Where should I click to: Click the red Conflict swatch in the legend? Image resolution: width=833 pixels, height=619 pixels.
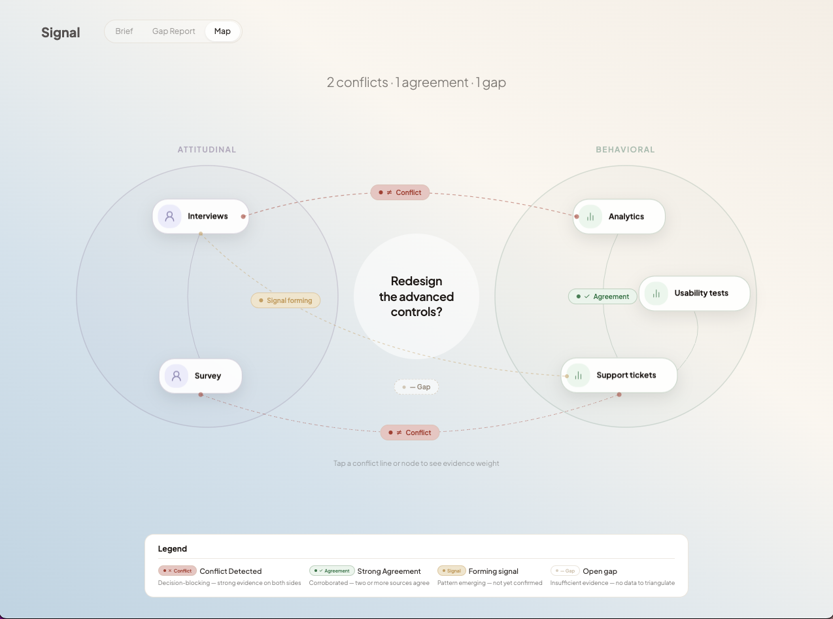pyautogui.click(x=177, y=571)
